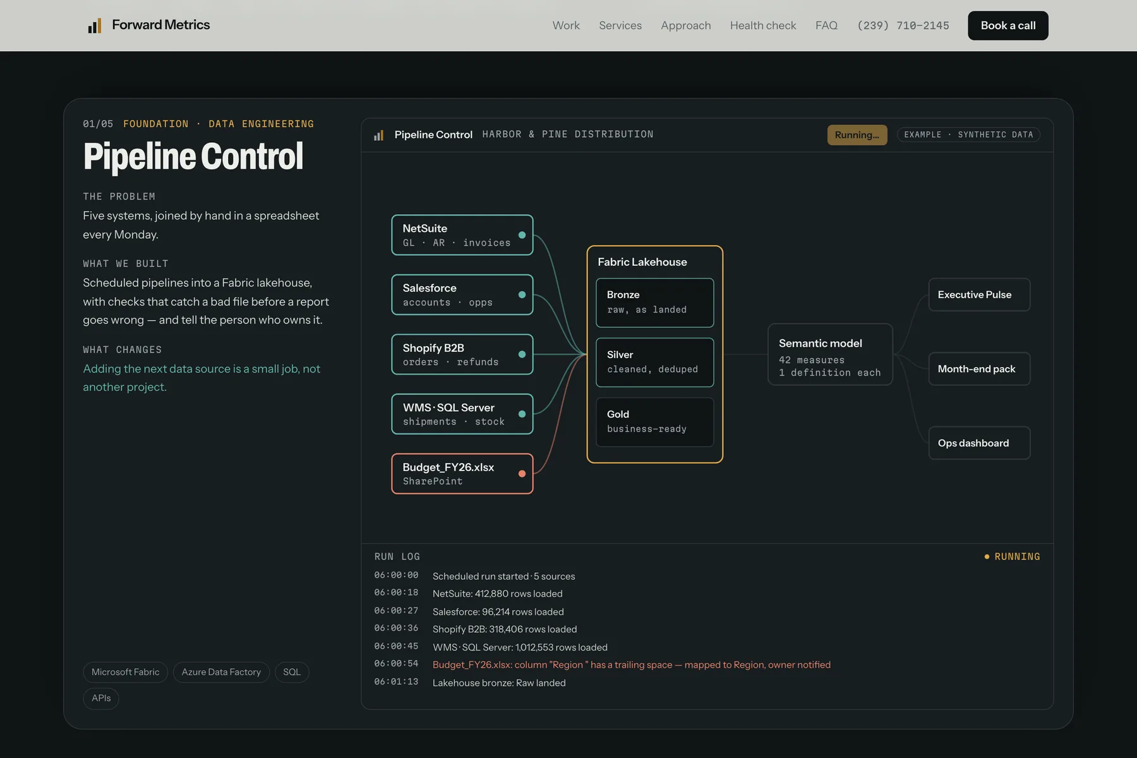Select the Shopify B2B source node

[x=462, y=354]
